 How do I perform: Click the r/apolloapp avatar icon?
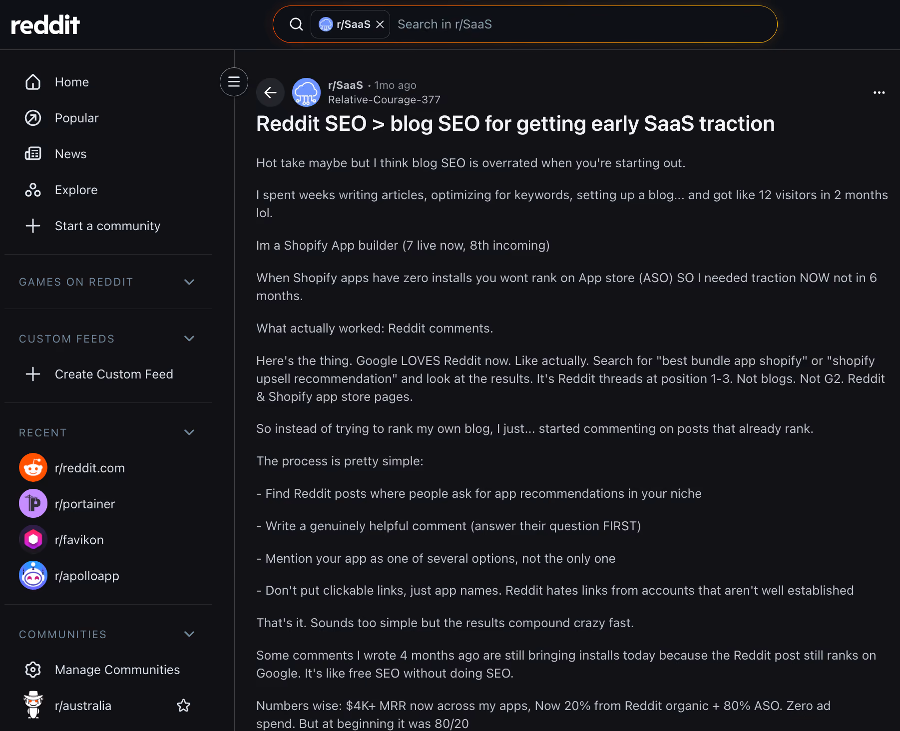tap(33, 576)
